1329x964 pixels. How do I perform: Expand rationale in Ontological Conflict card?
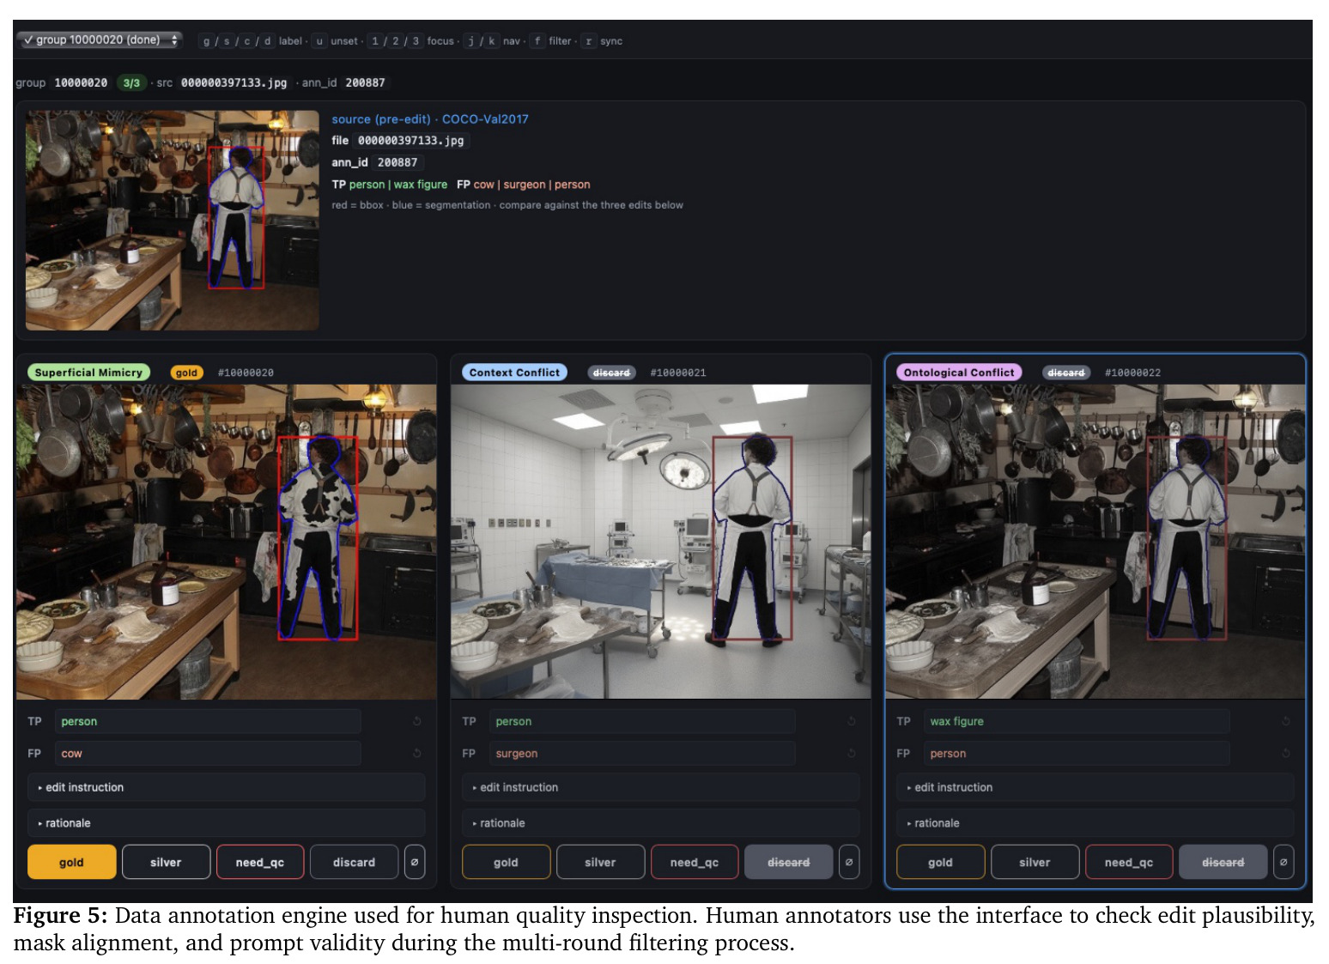[1095, 823]
